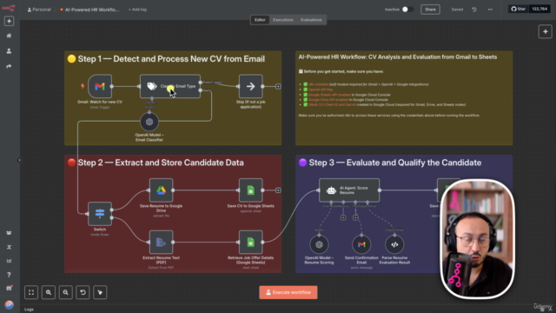Screen dimensions: 556x313
Task: Open the Skip (if not a job application) node
Action: click(x=251, y=86)
